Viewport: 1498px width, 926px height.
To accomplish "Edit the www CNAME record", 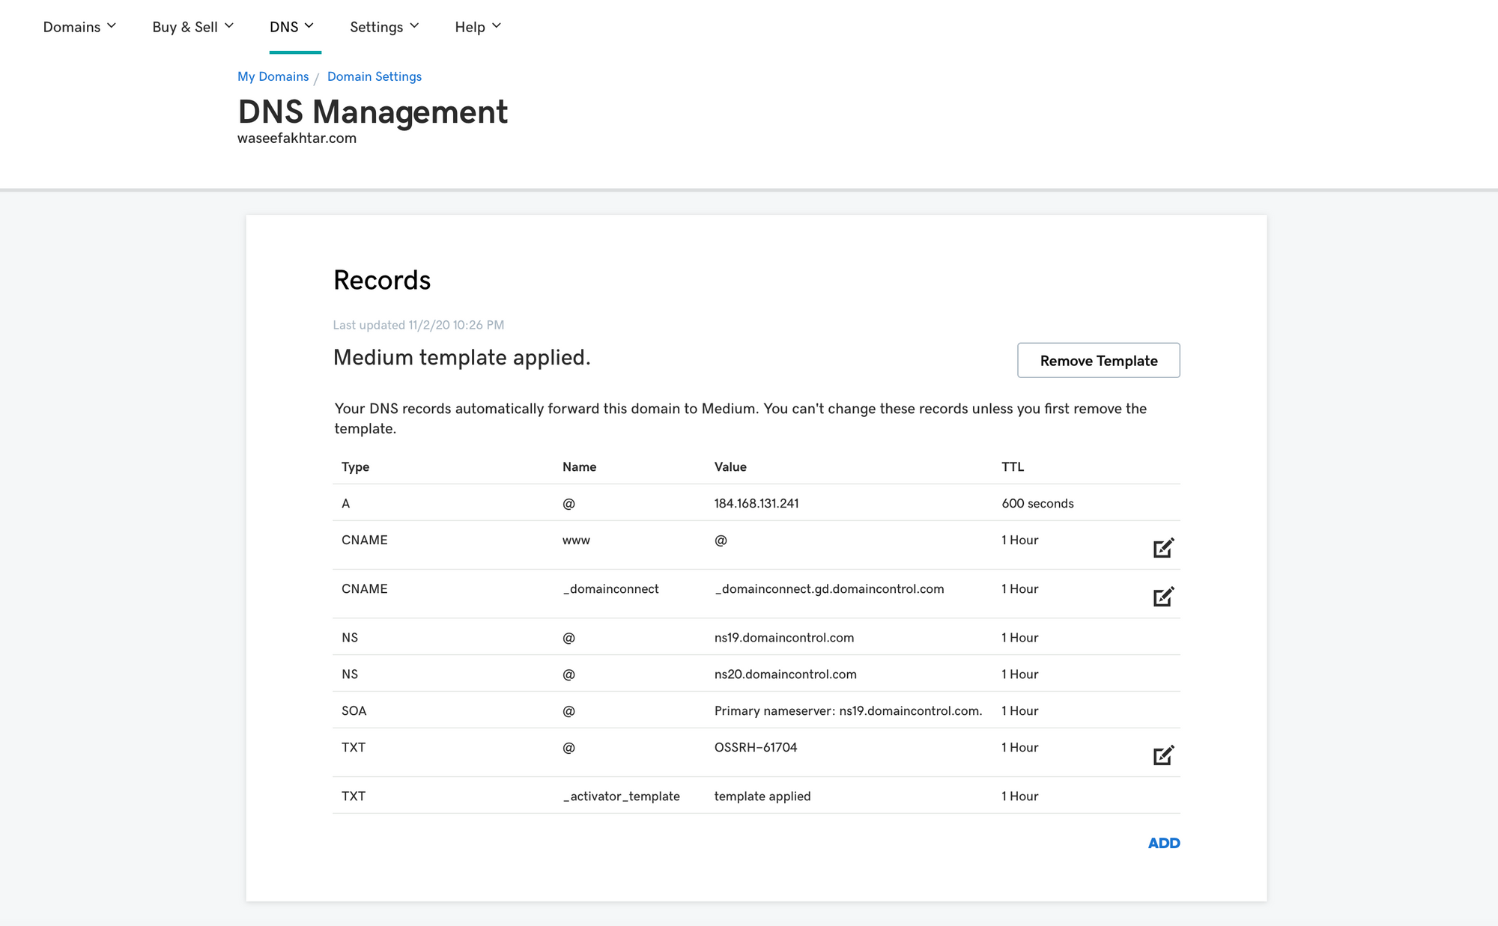I will point(1162,548).
